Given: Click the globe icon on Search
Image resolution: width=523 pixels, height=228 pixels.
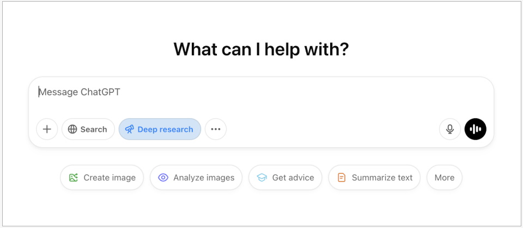Looking at the screenshot, I should click(72, 129).
